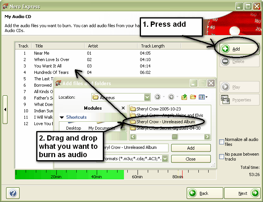
Task: Select folder Sheryl Crow Angels Aleins and Elvis
Action: [167, 115]
